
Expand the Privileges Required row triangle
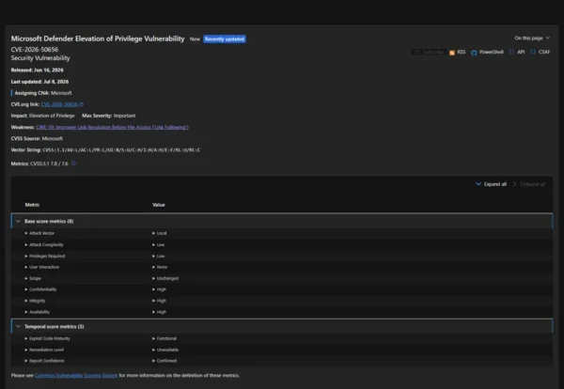click(x=26, y=256)
